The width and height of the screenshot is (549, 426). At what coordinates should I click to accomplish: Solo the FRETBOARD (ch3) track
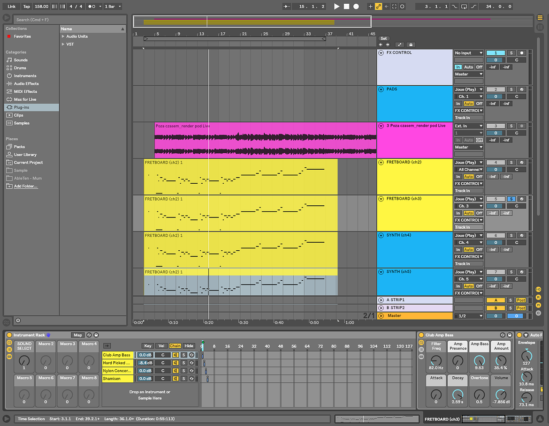pyautogui.click(x=511, y=199)
